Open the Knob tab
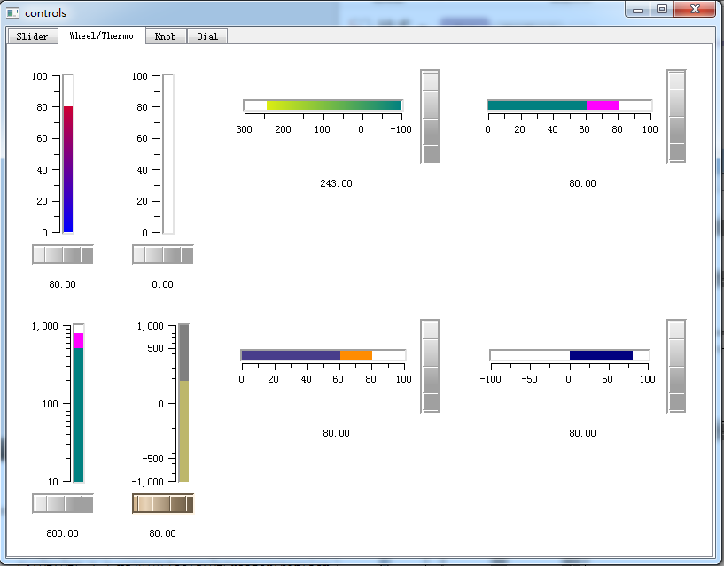 coord(166,36)
